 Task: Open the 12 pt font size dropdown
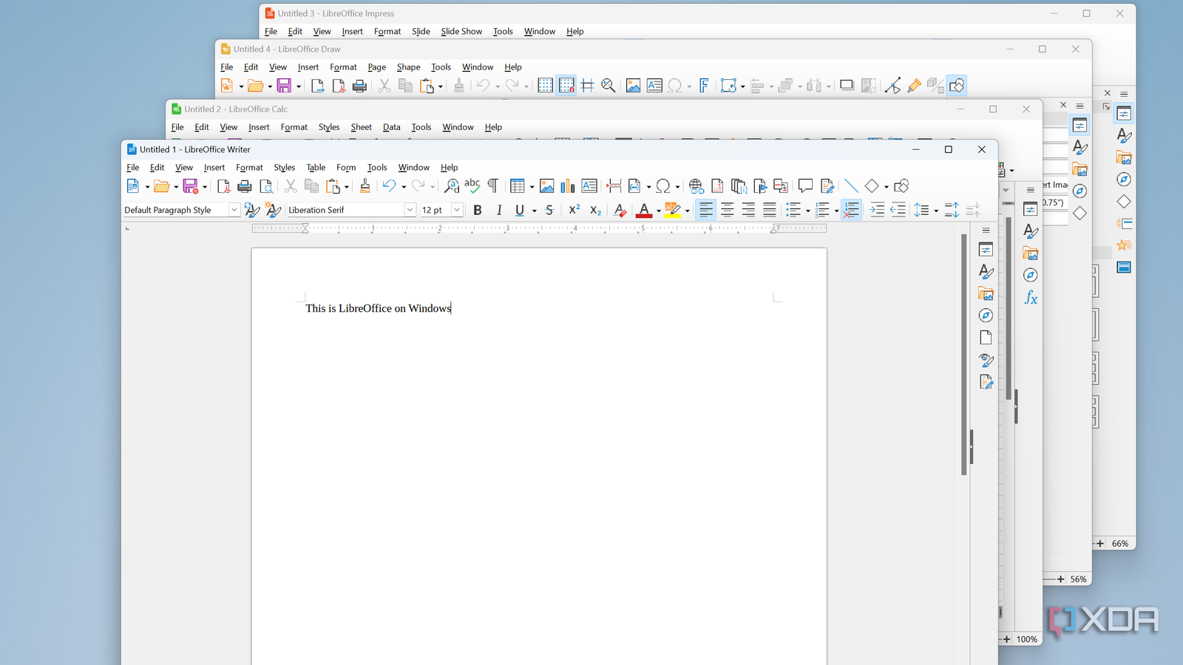[x=457, y=210]
